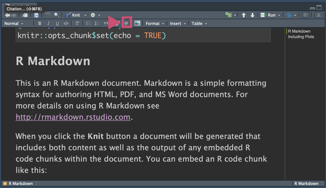
Task: Open the Normal paragraph style dropdown
Action: (x=14, y=23)
